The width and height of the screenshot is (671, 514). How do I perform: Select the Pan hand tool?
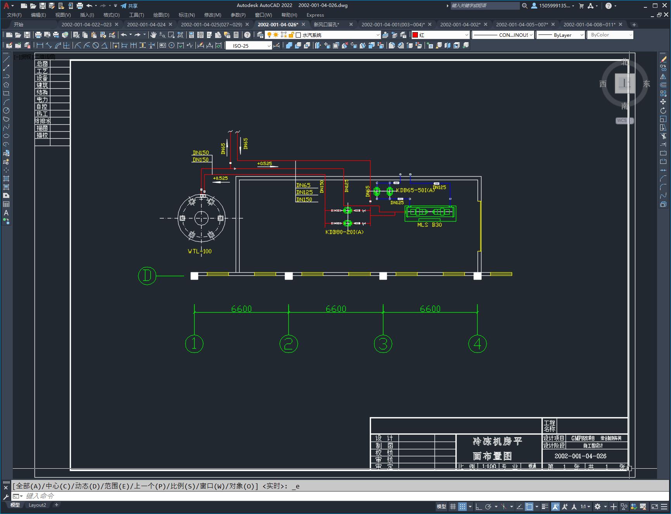[x=154, y=35]
